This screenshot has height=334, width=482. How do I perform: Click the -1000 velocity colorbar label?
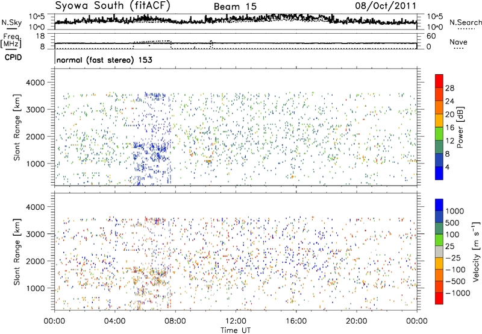pos(458,293)
